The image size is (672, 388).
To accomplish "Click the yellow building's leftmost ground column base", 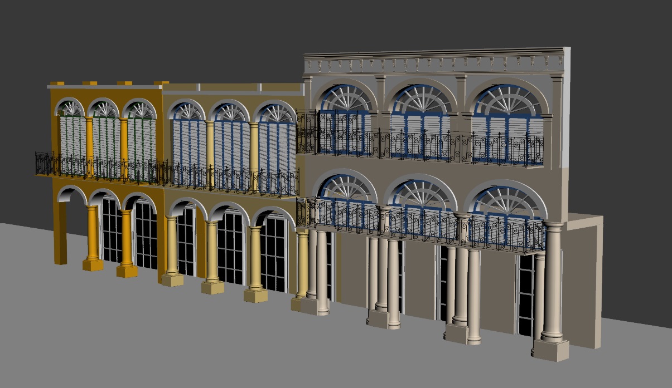I will 172,280.
